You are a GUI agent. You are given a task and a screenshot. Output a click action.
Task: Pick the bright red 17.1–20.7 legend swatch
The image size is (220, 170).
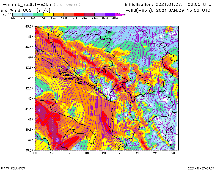coord(79,15)
